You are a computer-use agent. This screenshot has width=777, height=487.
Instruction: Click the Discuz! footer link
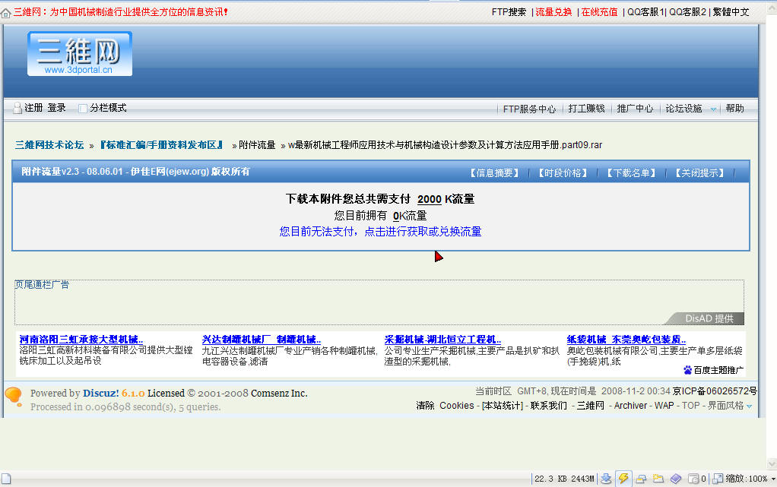[100, 394]
